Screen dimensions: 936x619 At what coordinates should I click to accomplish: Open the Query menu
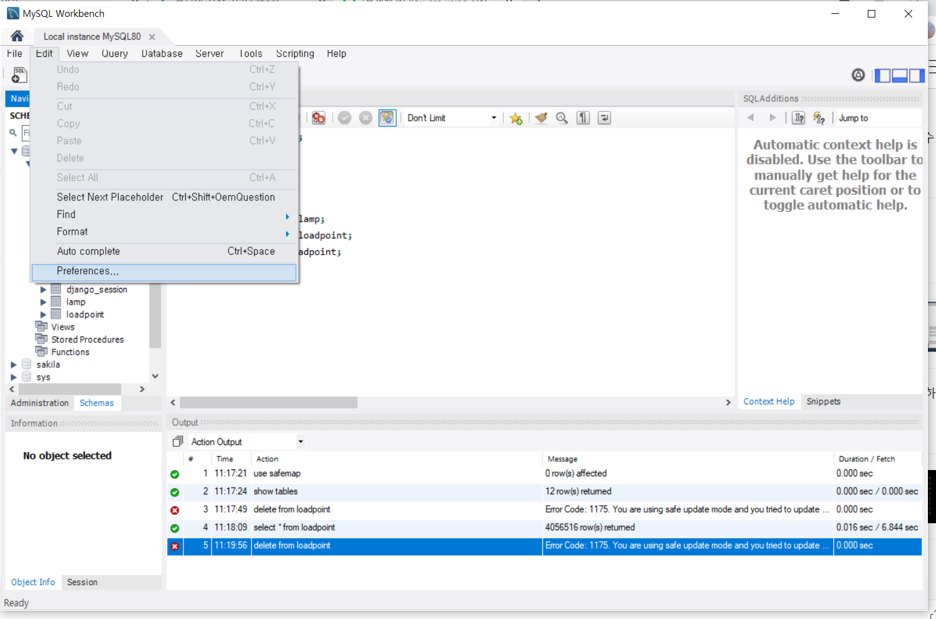(x=115, y=54)
